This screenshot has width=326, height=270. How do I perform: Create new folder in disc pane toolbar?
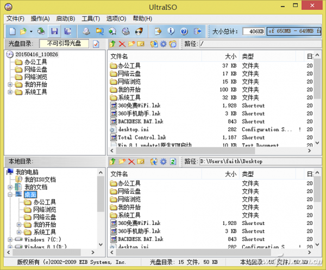tap(131, 44)
